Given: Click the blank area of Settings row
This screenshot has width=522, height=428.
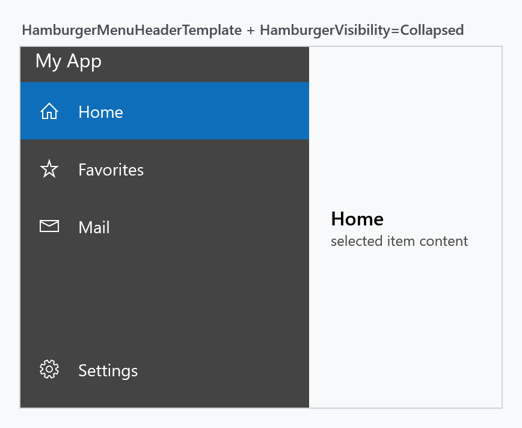Looking at the screenshot, I should click(x=223, y=370).
